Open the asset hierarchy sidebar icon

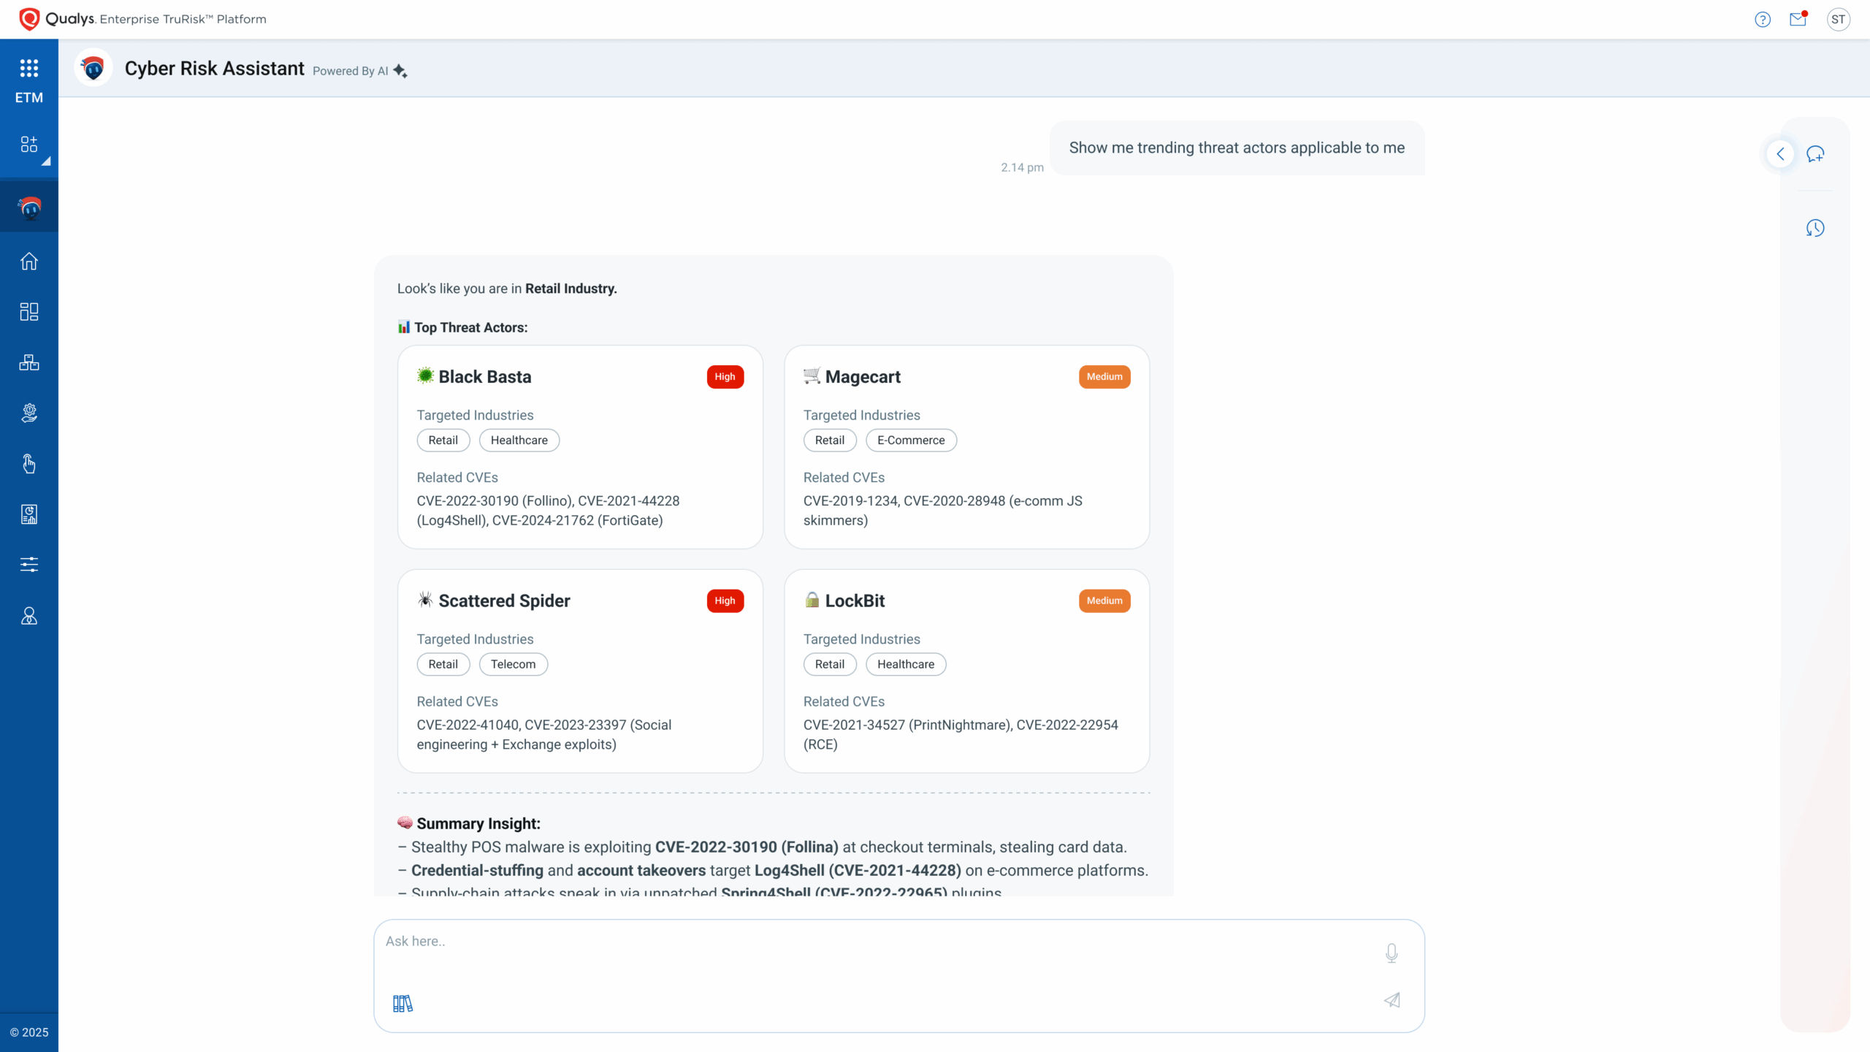pos(29,362)
